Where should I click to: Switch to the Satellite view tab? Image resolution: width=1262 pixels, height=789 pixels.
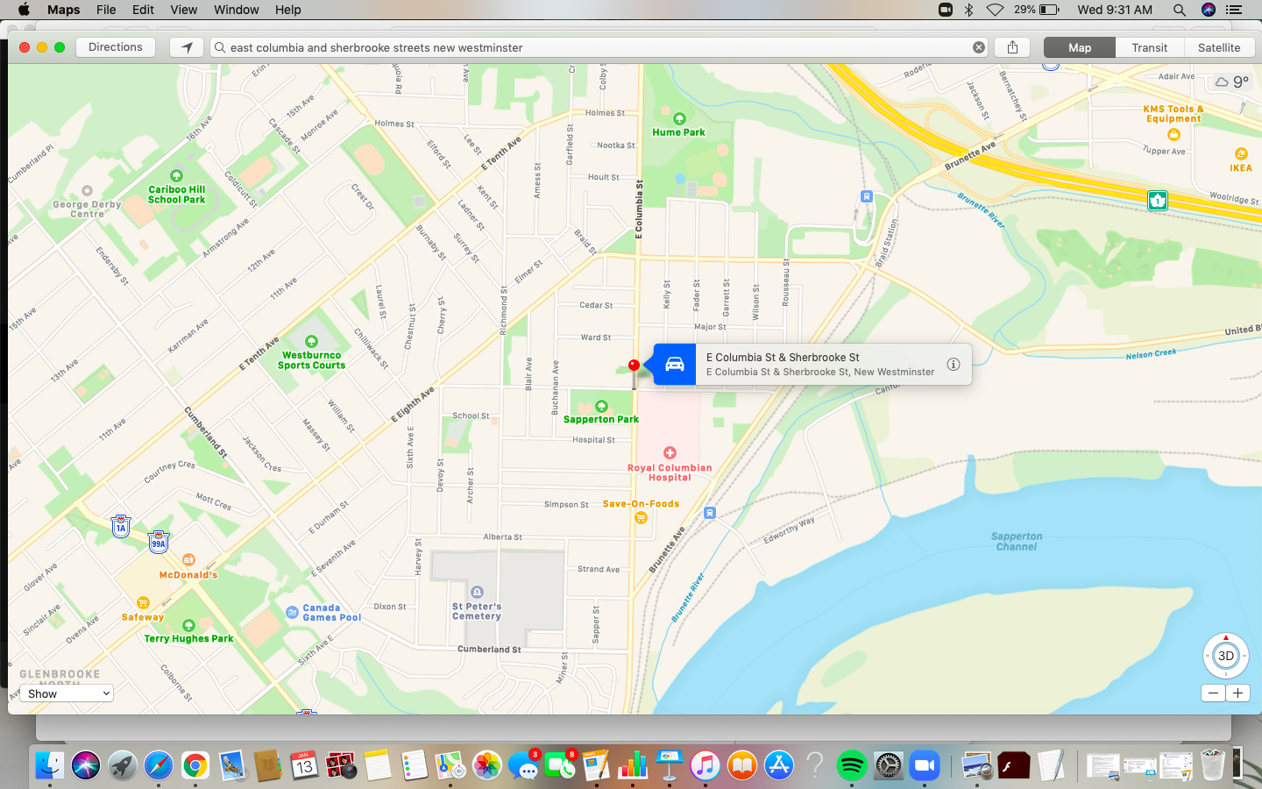point(1219,47)
